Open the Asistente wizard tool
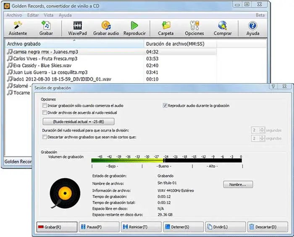This screenshot has width=294, height=237. (x=18, y=28)
